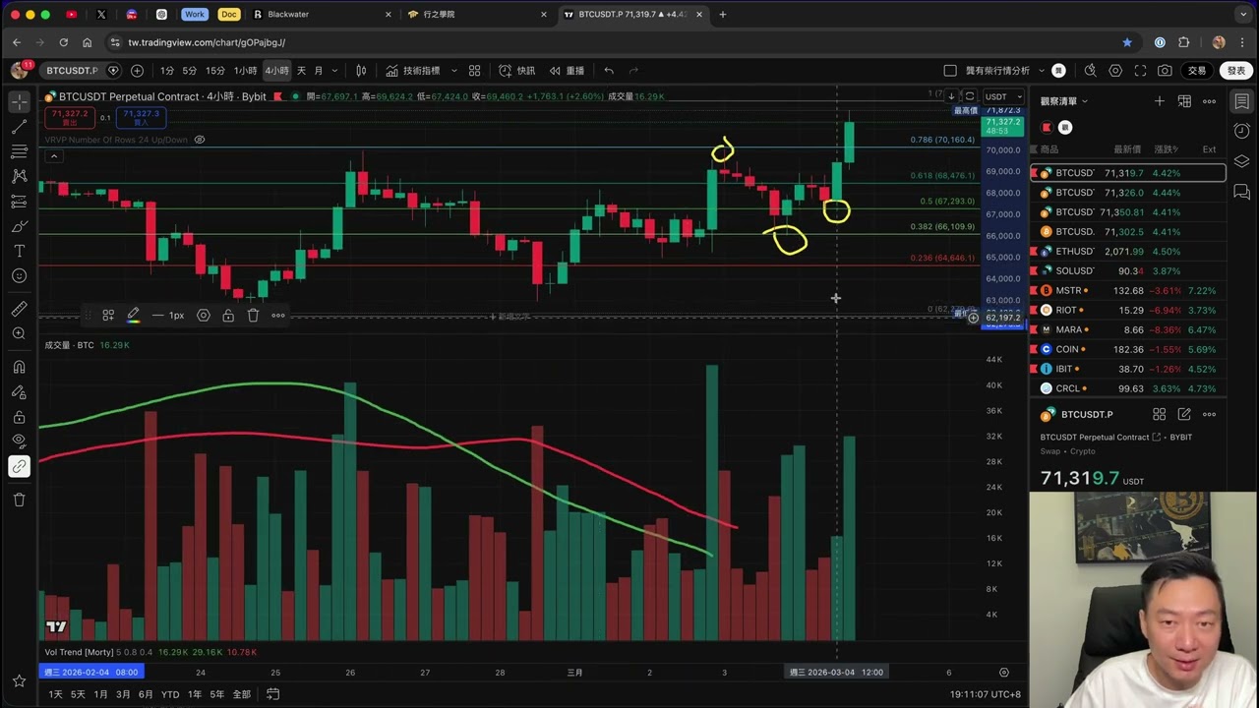Toggle VRVP indicator visibility eye
1259x708 pixels.
coord(200,140)
